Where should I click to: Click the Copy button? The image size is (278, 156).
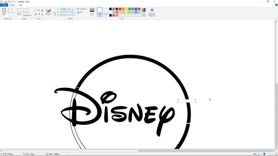11,12
